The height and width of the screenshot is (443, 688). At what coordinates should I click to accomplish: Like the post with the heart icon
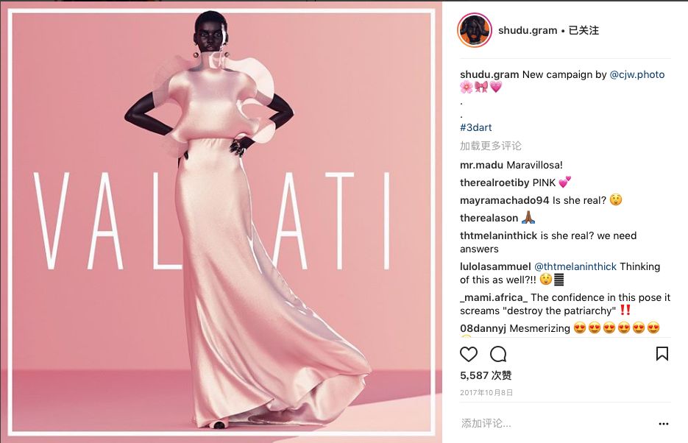click(468, 354)
